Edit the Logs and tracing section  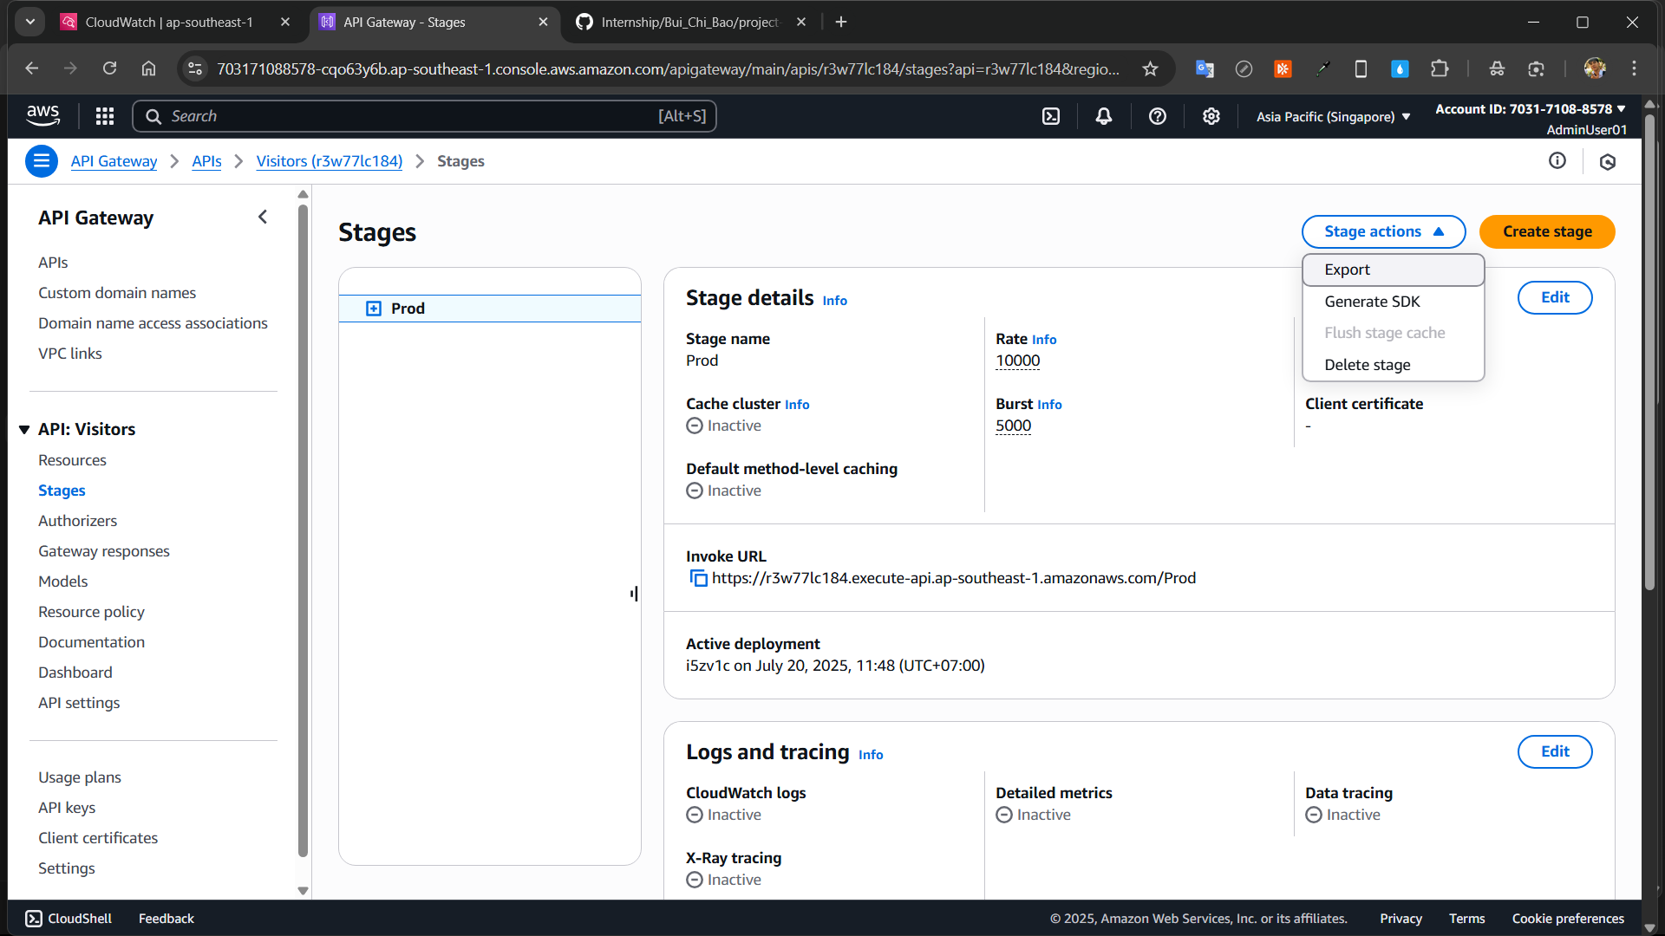[x=1555, y=751]
